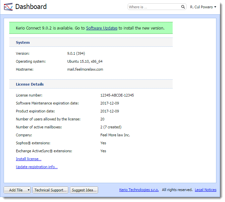Click 'Software Maintenance expiration date:' label
225x202 pixels.
pos(47,103)
